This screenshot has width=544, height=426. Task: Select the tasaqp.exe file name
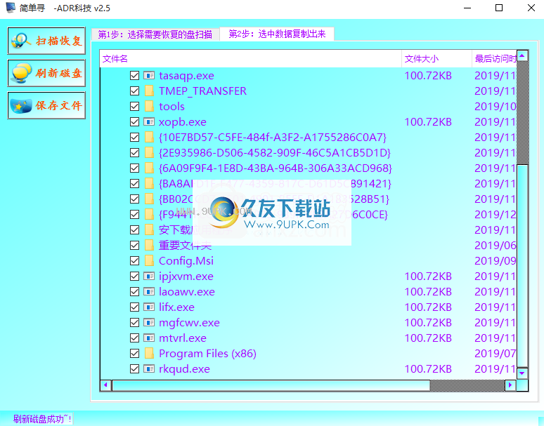[186, 76]
